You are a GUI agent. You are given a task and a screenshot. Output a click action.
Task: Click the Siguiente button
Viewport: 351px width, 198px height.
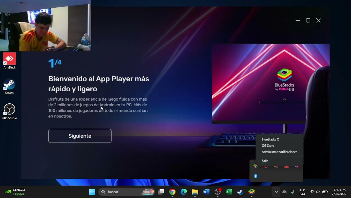tap(80, 136)
